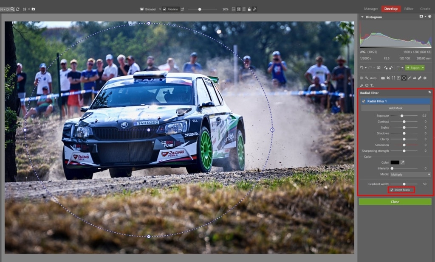Image resolution: width=435 pixels, height=262 pixels.
Task: Open the presets dropdown arrow
Action: point(402,67)
